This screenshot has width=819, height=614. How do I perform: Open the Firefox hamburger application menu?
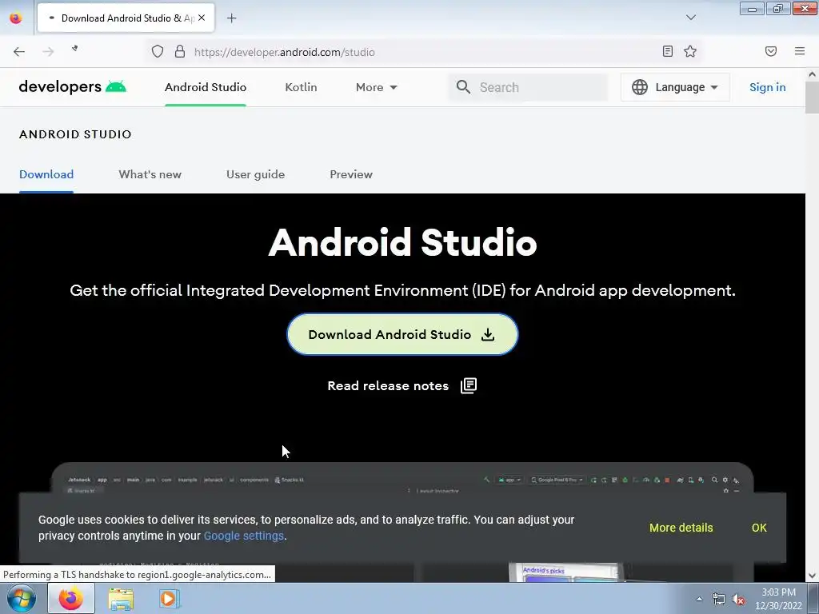tap(800, 51)
